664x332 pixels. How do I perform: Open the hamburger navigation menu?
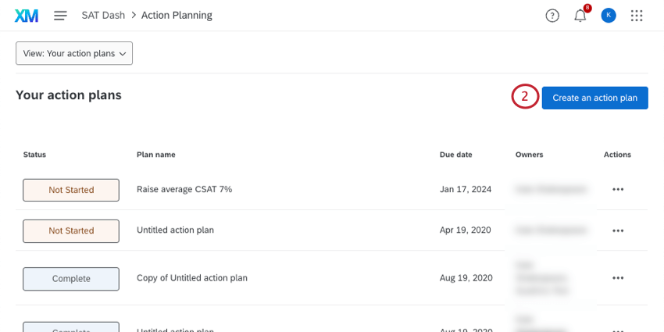click(x=60, y=16)
